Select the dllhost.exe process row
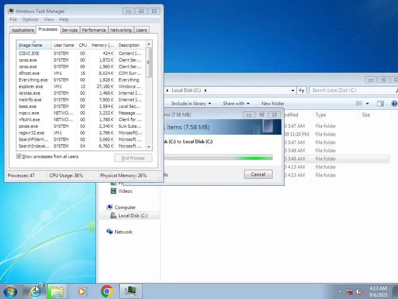398x299 pixels. (x=81, y=73)
